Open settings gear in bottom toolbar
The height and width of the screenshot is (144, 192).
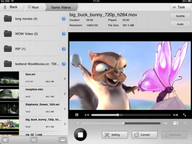(x=5, y=140)
